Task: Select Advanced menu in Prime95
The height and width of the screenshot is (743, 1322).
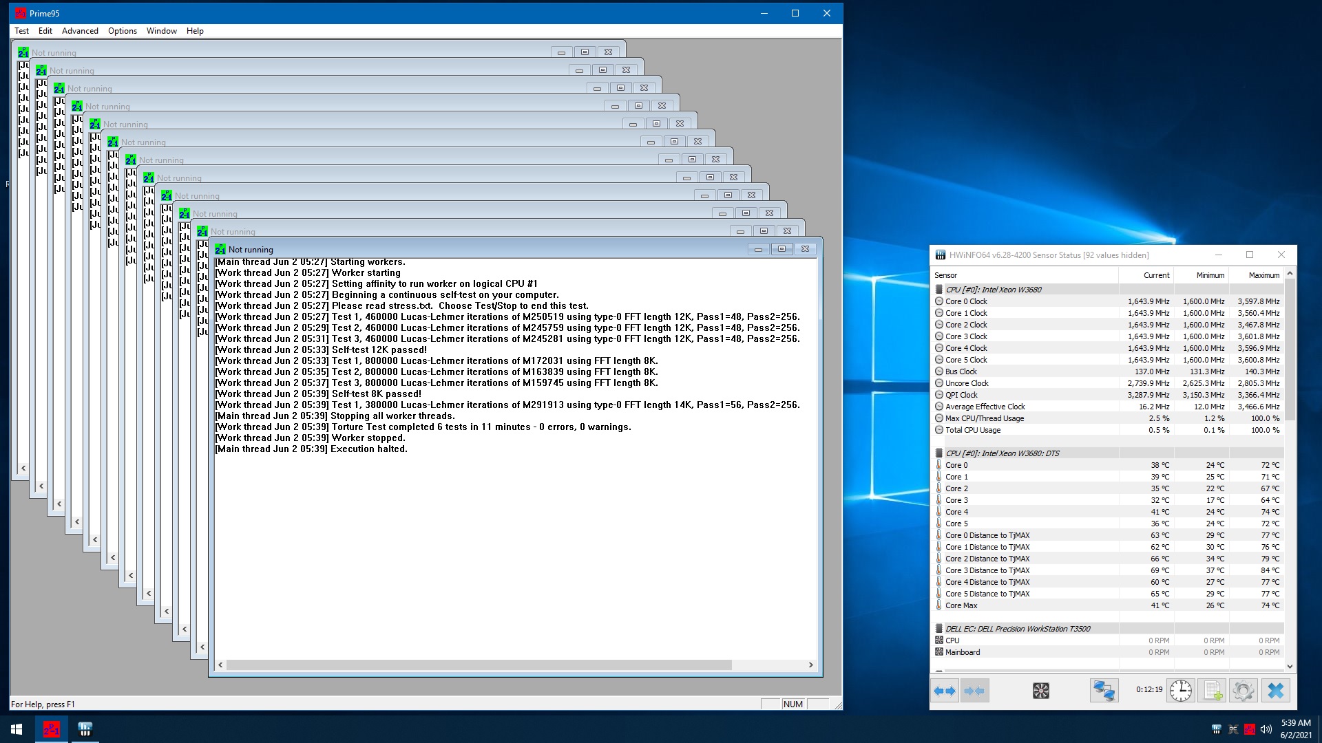Action: 79,30
